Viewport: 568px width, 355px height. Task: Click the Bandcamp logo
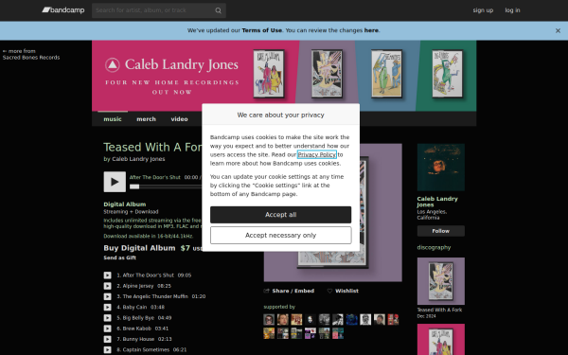(x=63, y=10)
